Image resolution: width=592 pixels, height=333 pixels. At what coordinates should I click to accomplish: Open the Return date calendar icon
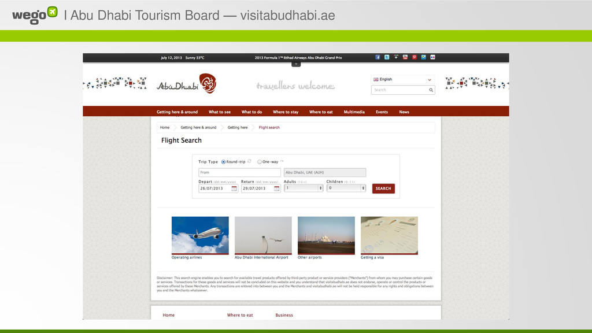point(277,188)
